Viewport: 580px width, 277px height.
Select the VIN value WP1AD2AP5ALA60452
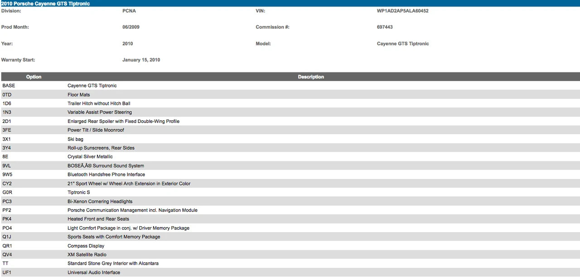coord(402,11)
